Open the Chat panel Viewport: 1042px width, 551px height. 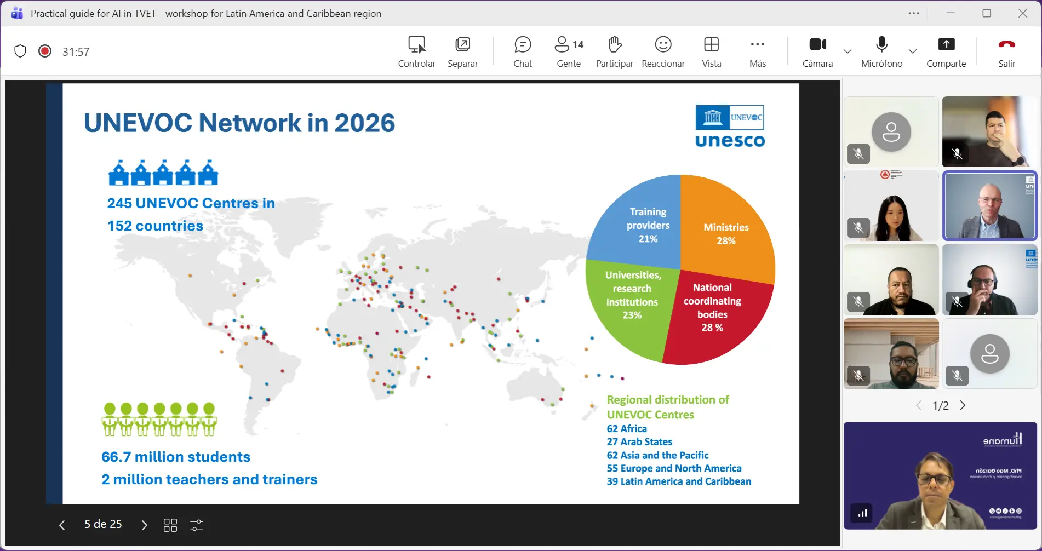click(522, 51)
